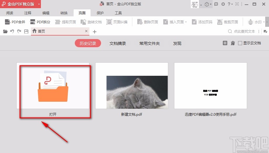Click the user avatar in title bar

[x=195, y=4]
